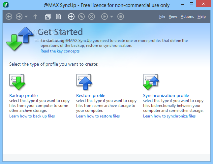Select the Restore profile link
213x164 pixels.
91,95
